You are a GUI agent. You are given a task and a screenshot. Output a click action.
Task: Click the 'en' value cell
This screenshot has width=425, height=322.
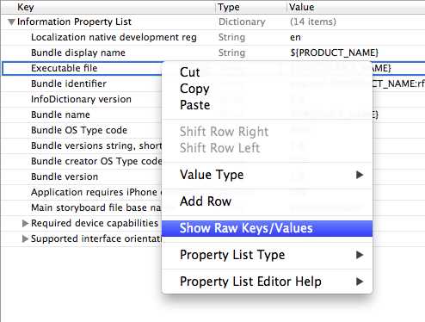click(x=295, y=38)
